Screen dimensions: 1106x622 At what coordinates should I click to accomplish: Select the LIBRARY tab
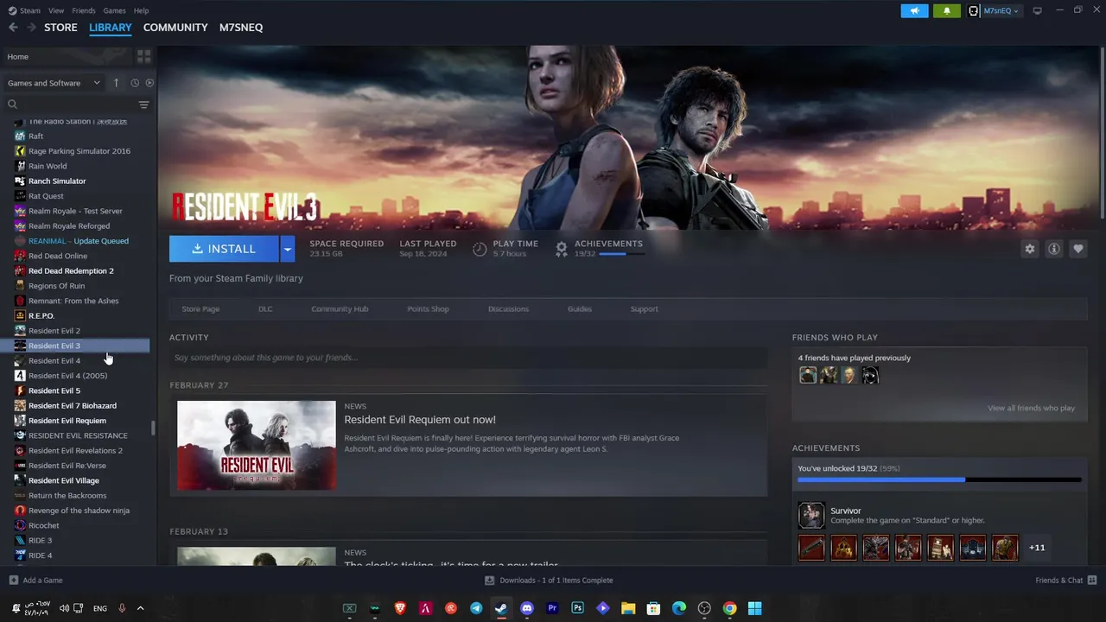pyautogui.click(x=111, y=28)
